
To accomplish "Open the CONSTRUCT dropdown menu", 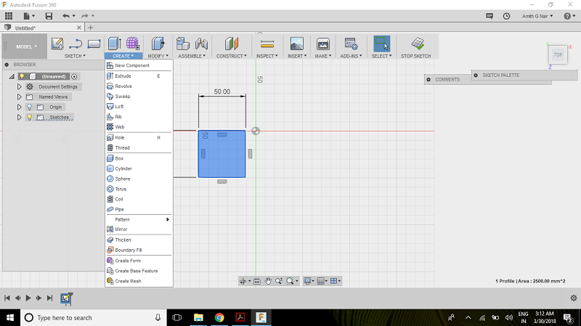I will pos(231,56).
